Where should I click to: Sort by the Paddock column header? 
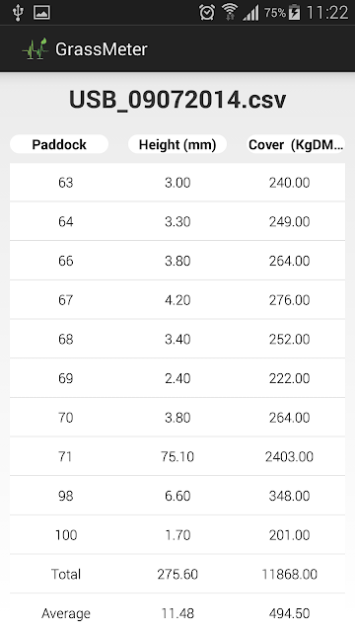tap(59, 144)
